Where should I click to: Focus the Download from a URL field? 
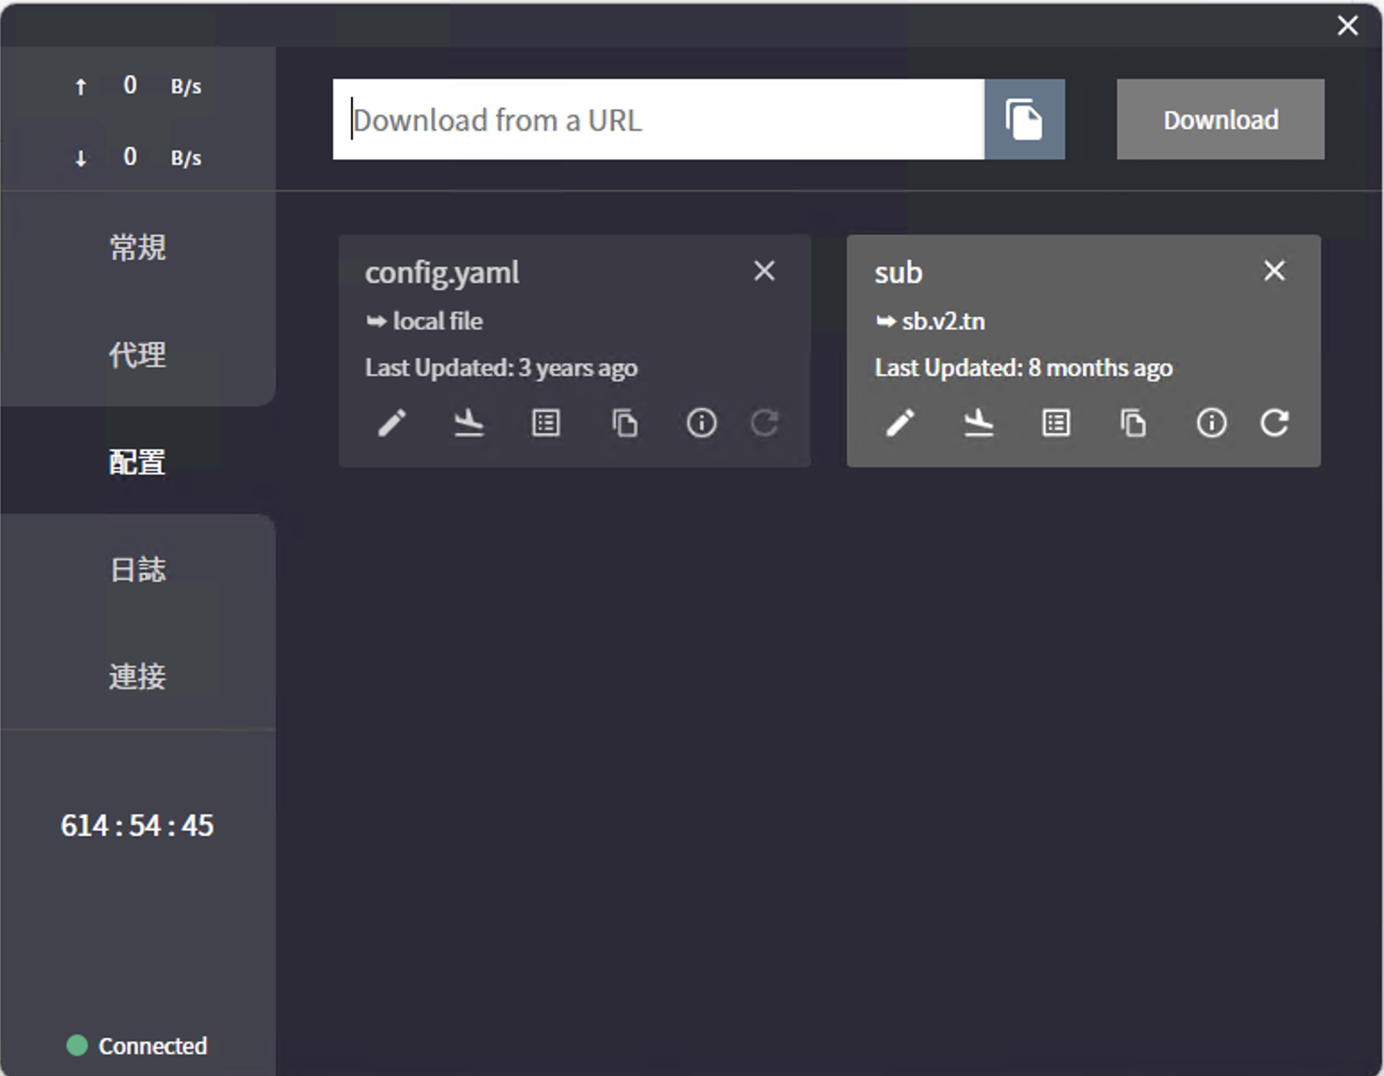tap(658, 120)
